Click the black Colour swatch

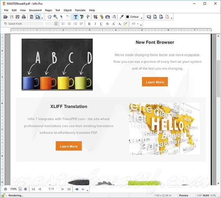127,17
